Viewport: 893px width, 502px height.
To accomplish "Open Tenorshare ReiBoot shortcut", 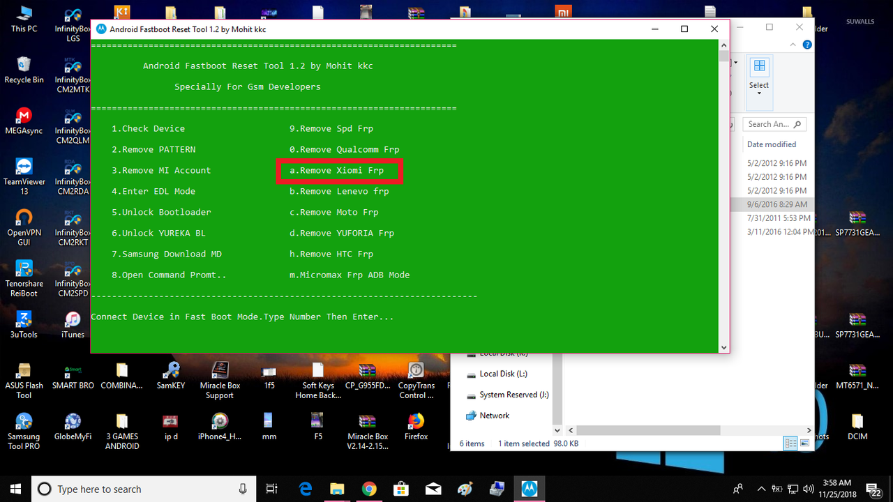I will [24, 277].
